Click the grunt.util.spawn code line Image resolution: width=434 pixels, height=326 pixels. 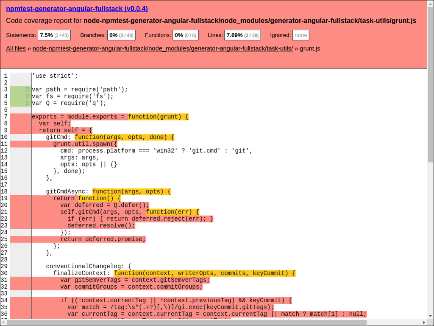click(85, 144)
